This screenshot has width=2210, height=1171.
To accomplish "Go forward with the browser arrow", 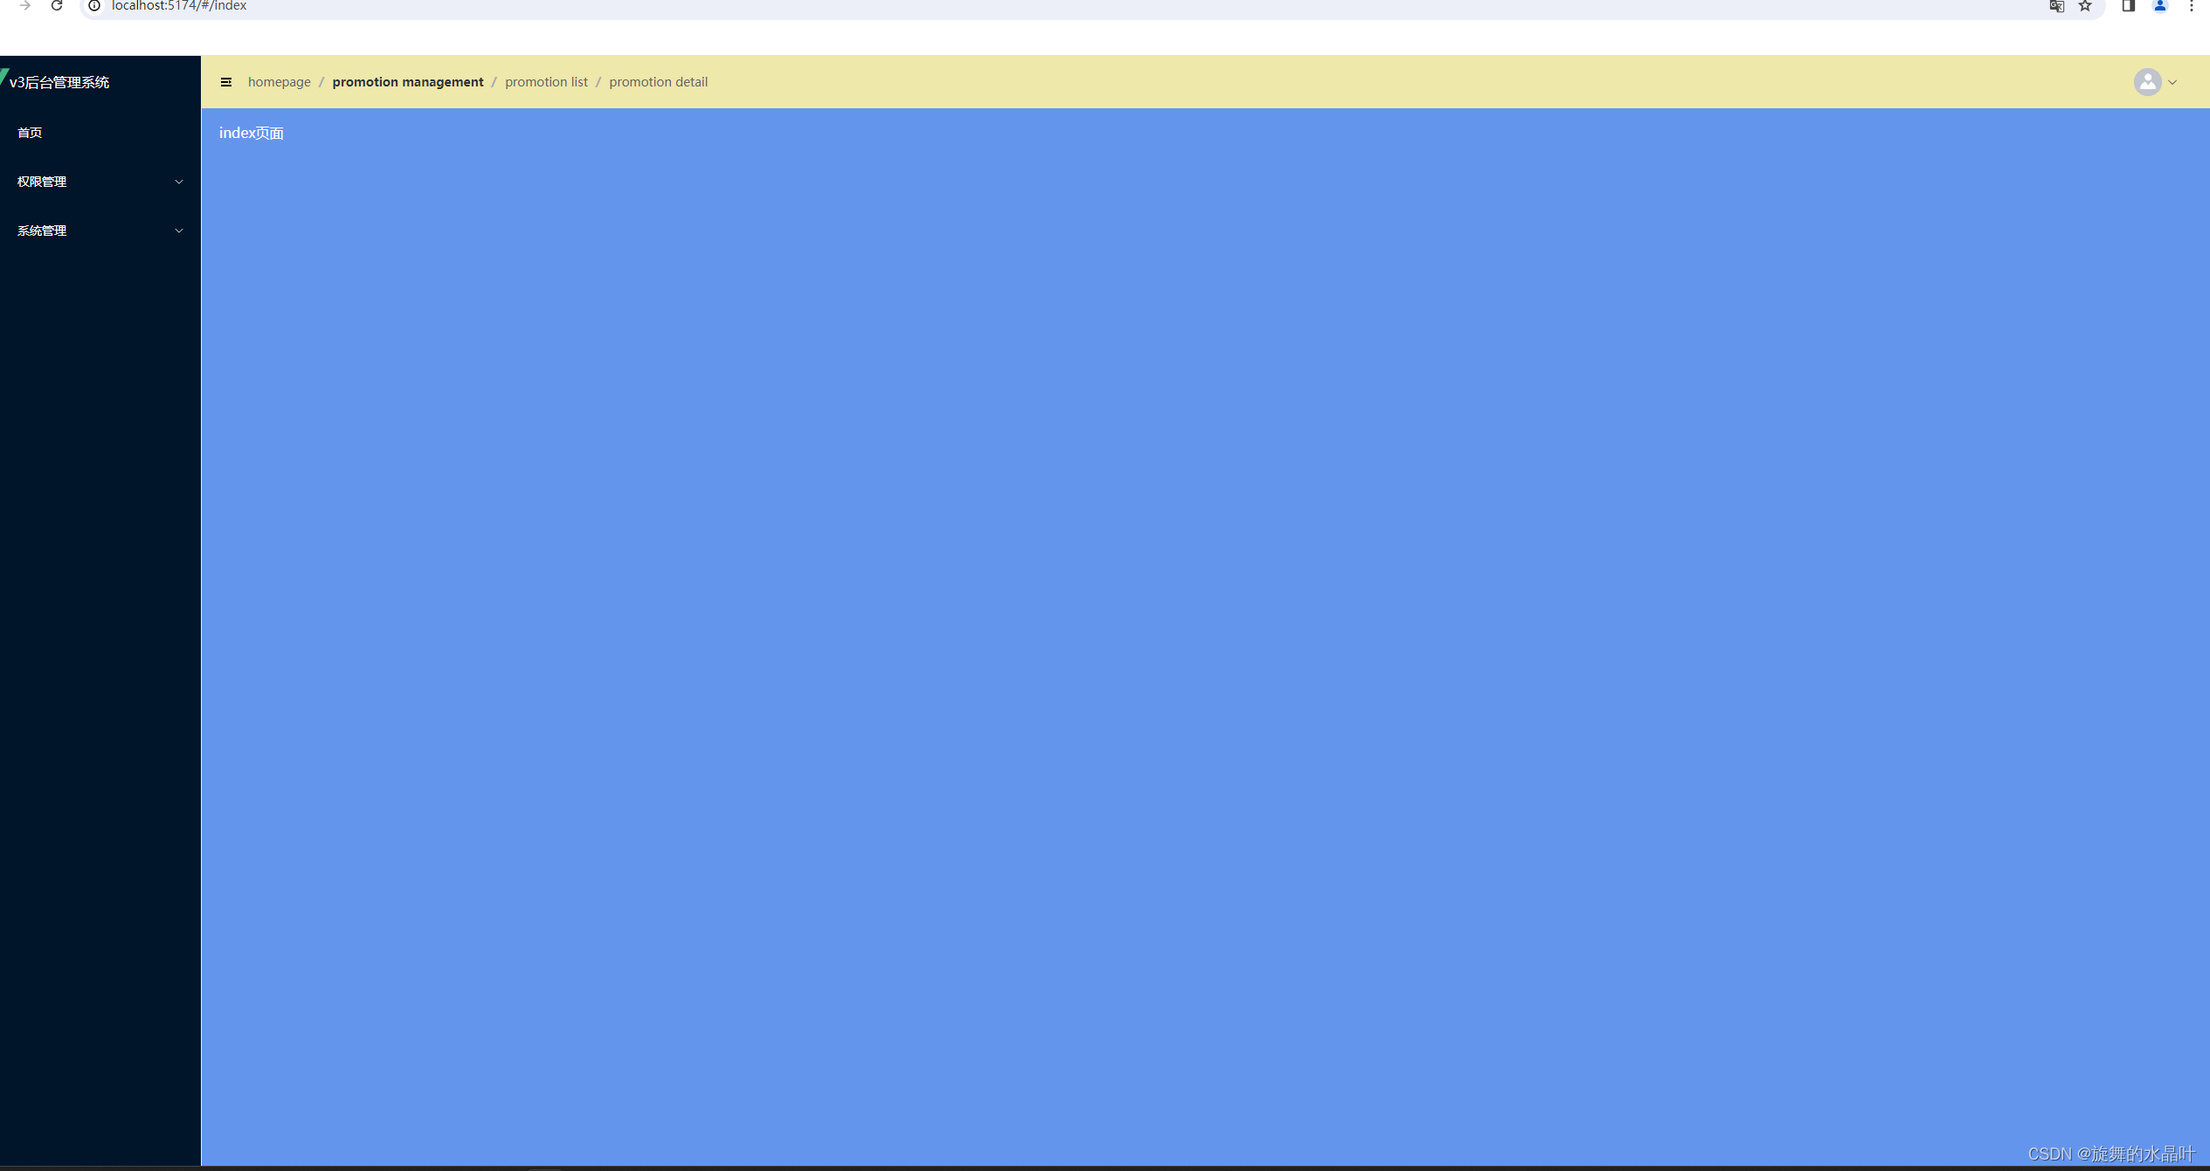I will pyautogui.click(x=25, y=6).
